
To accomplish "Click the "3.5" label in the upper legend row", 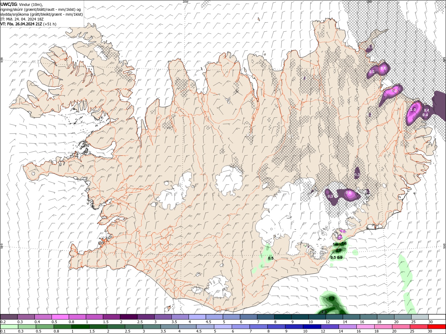I will (174, 322).
